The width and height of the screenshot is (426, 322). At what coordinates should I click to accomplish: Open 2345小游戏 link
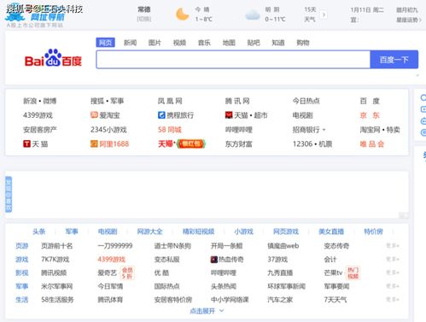point(108,130)
